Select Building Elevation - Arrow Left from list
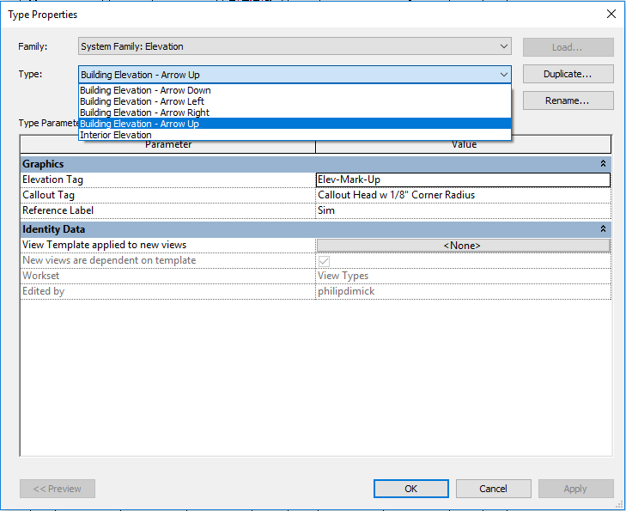626x511 pixels. 295,101
